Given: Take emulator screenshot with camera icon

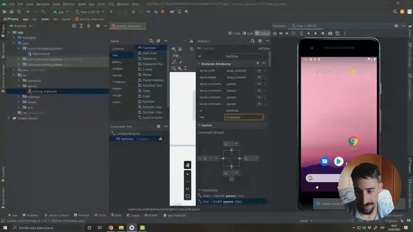Looking at the screenshot, I should pyautogui.click(x=330, y=34).
